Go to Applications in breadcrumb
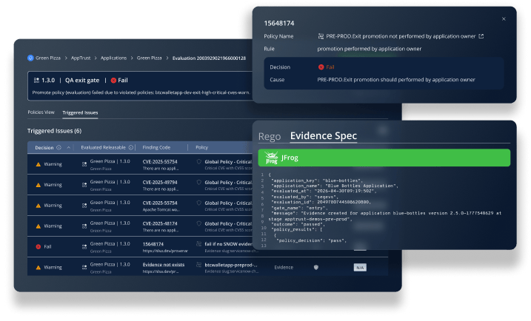This screenshot has width=531, height=321. pos(113,58)
